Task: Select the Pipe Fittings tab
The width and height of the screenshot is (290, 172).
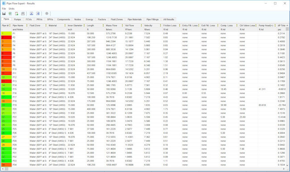Action: pos(153,20)
